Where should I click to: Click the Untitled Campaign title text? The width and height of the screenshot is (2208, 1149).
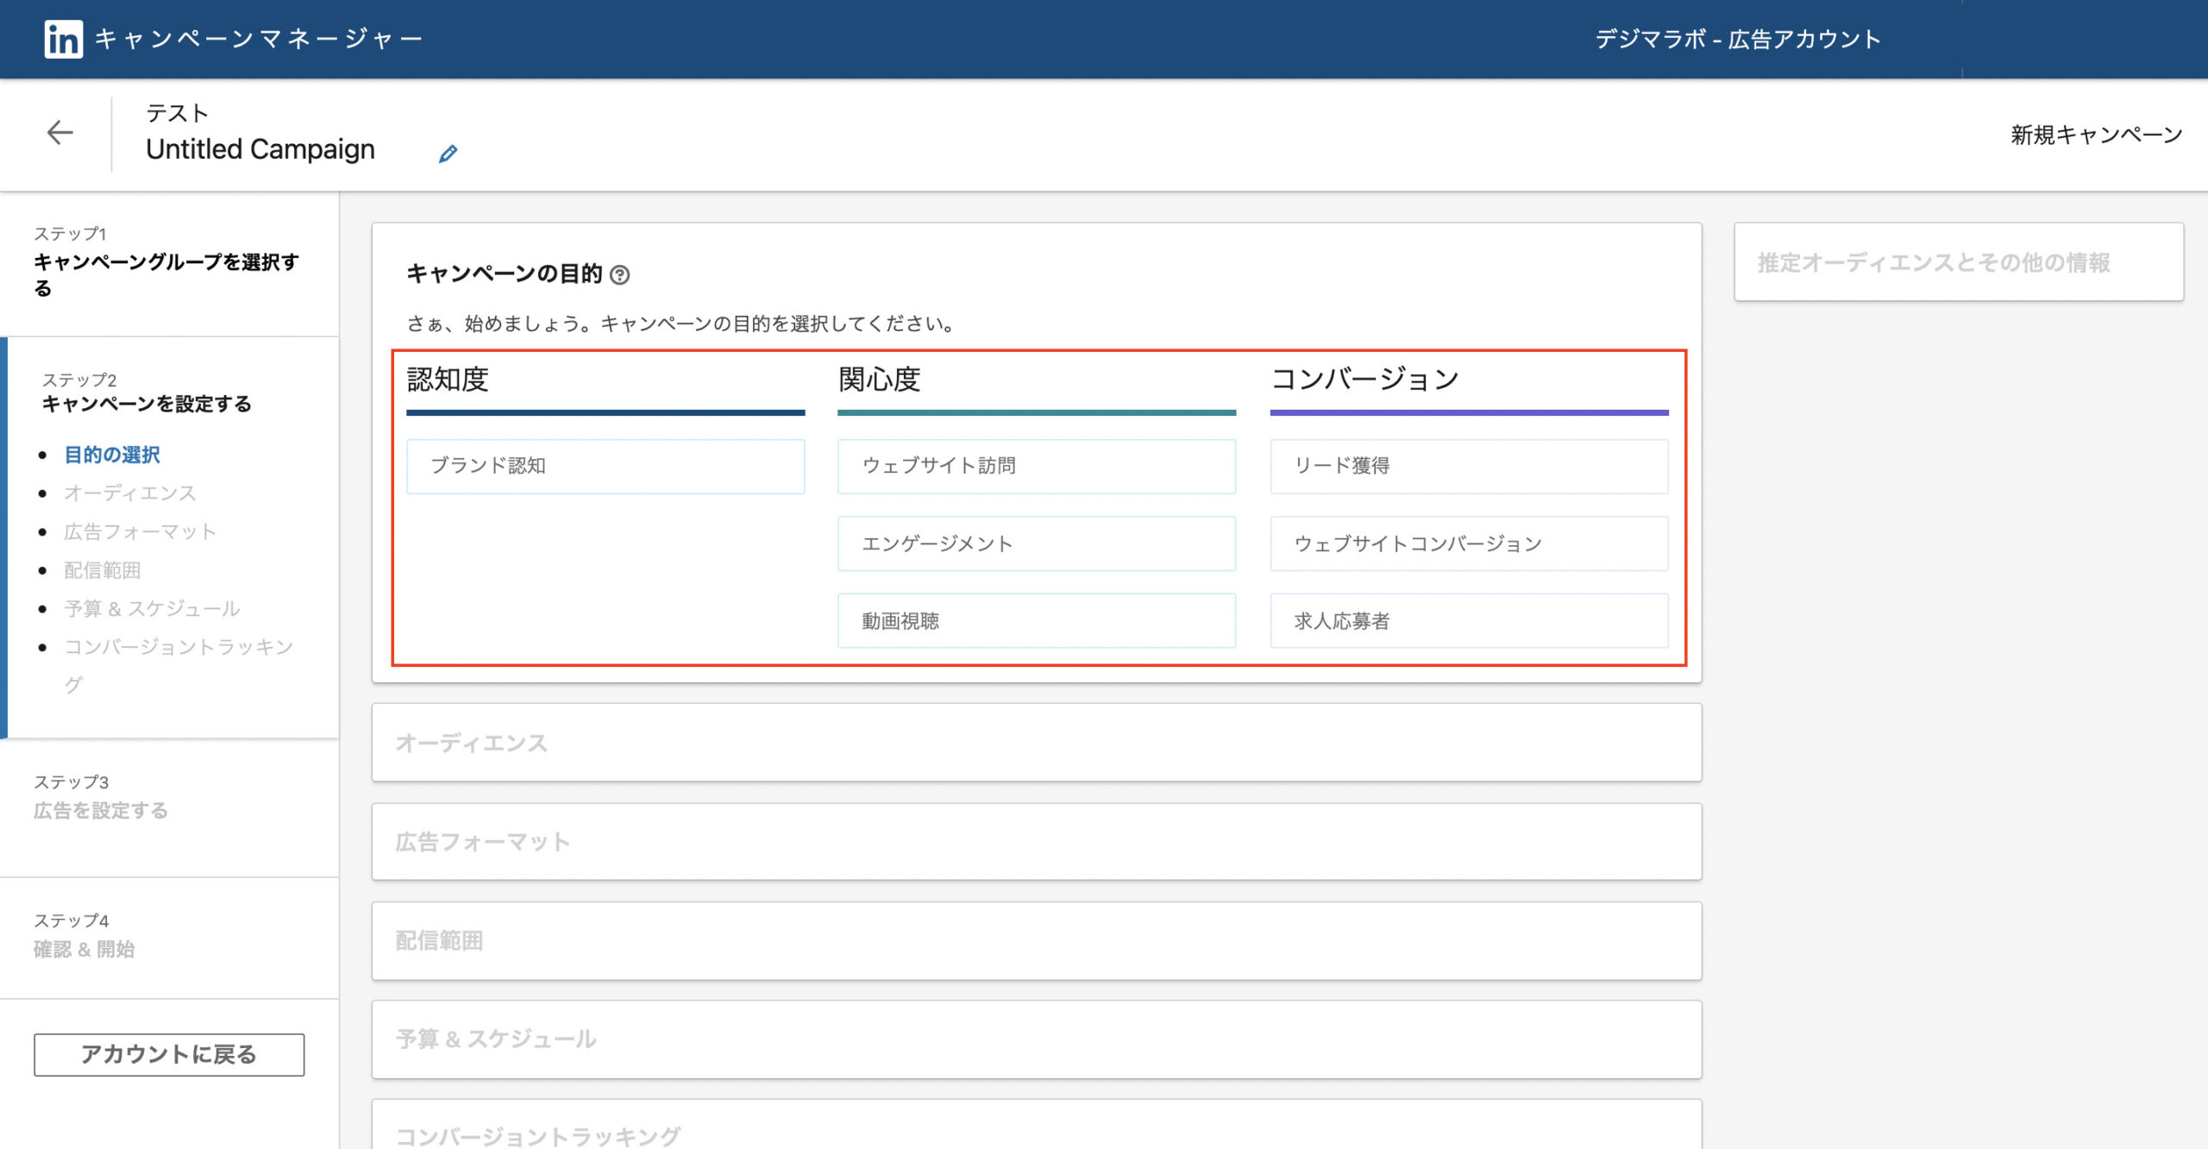pyautogui.click(x=260, y=149)
